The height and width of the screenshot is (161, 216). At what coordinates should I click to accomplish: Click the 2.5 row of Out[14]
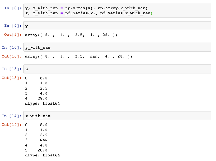36,135
